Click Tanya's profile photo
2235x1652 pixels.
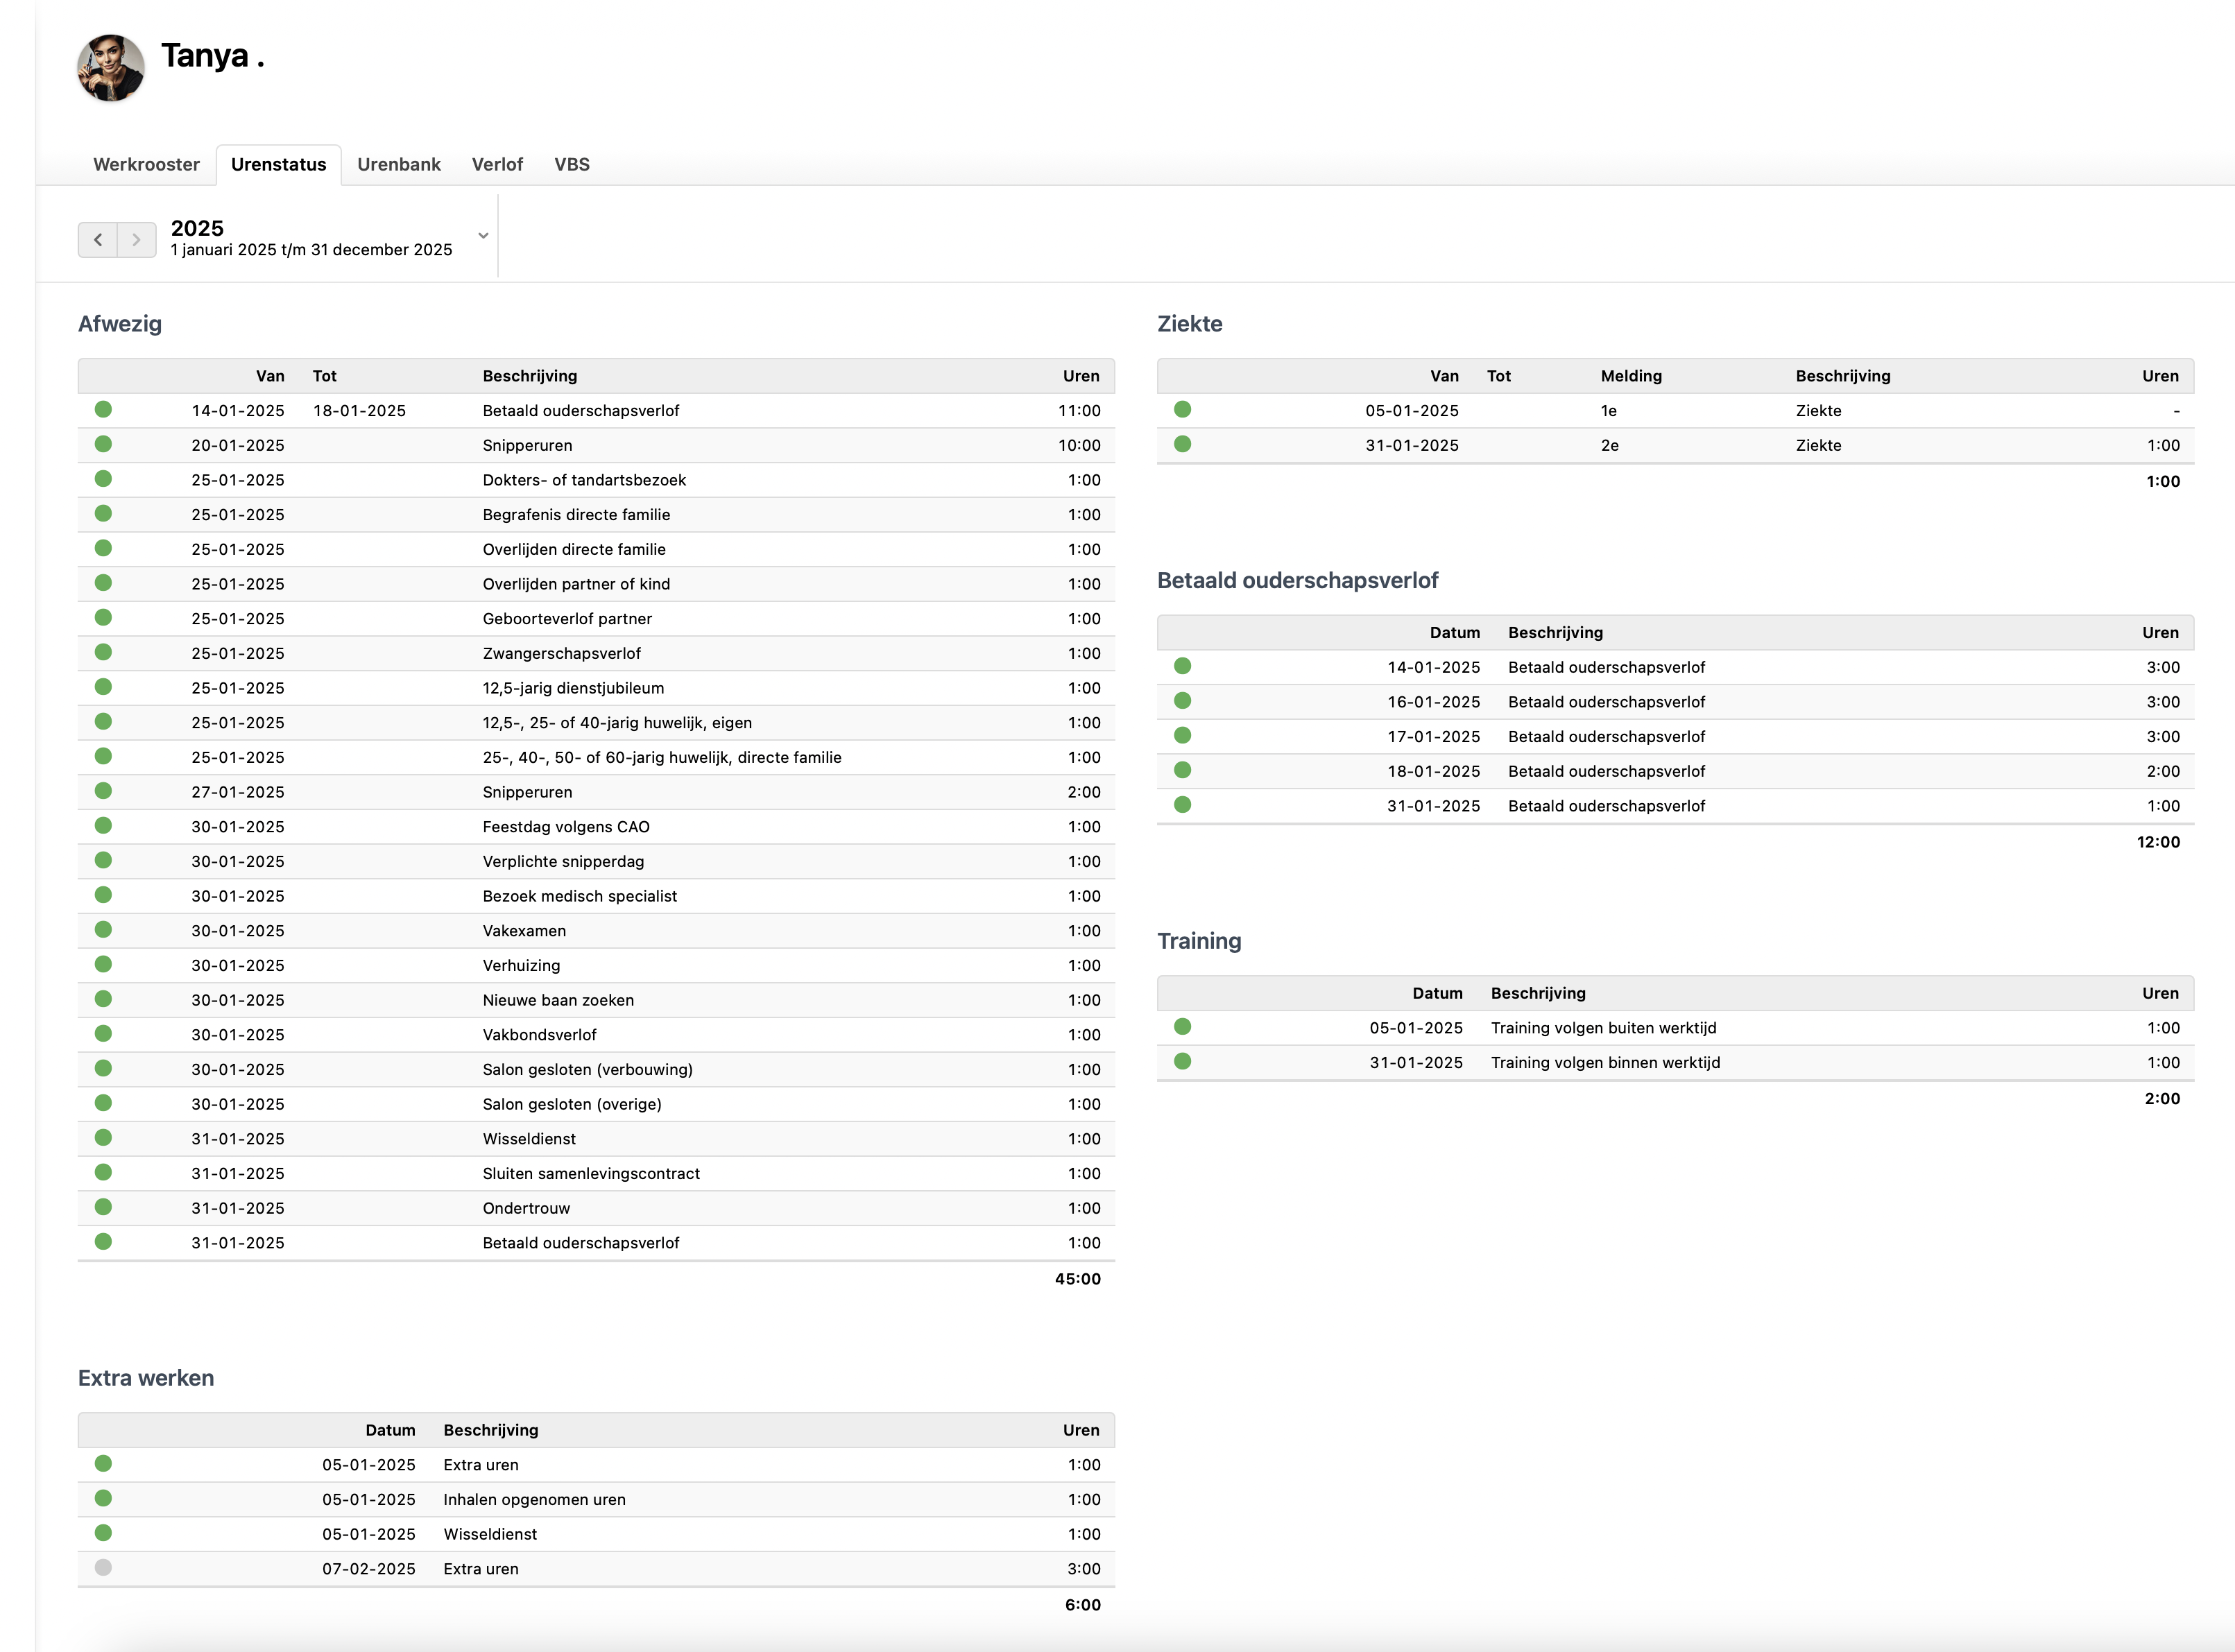click(111, 68)
